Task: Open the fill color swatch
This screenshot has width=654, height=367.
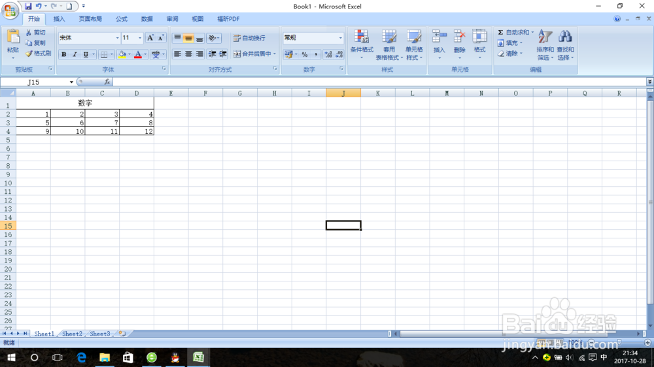Action: pyautogui.click(x=122, y=54)
